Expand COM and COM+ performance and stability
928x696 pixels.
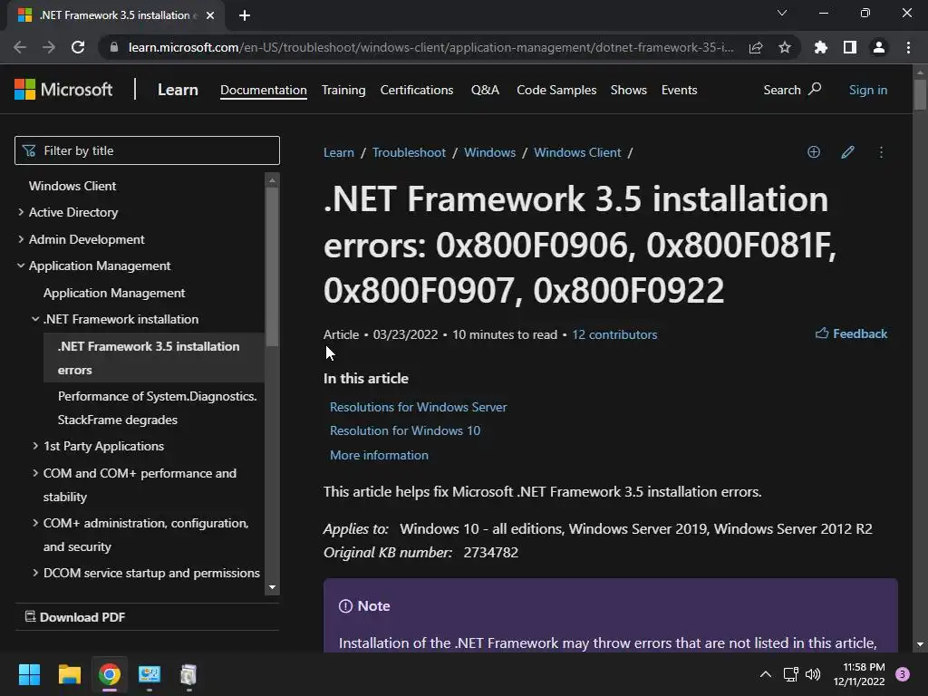[x=35, y=473]
